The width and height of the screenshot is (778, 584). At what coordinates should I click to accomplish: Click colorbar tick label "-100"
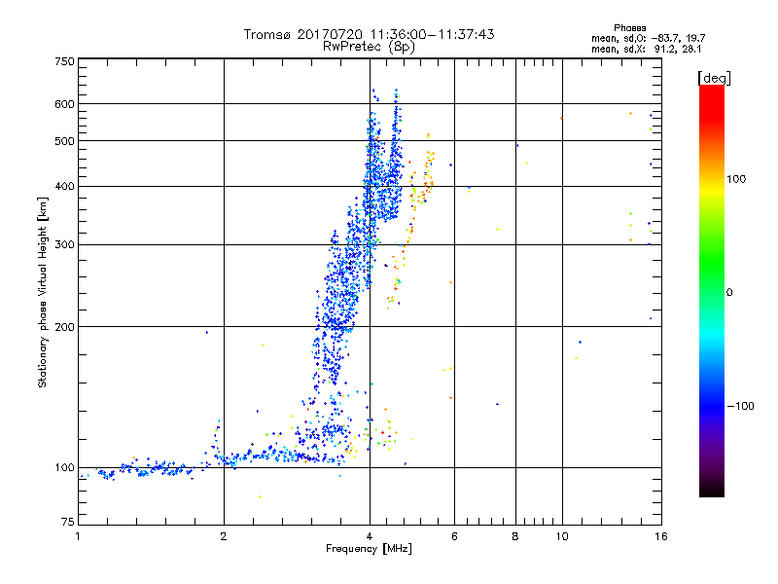(x=740, y=406)
